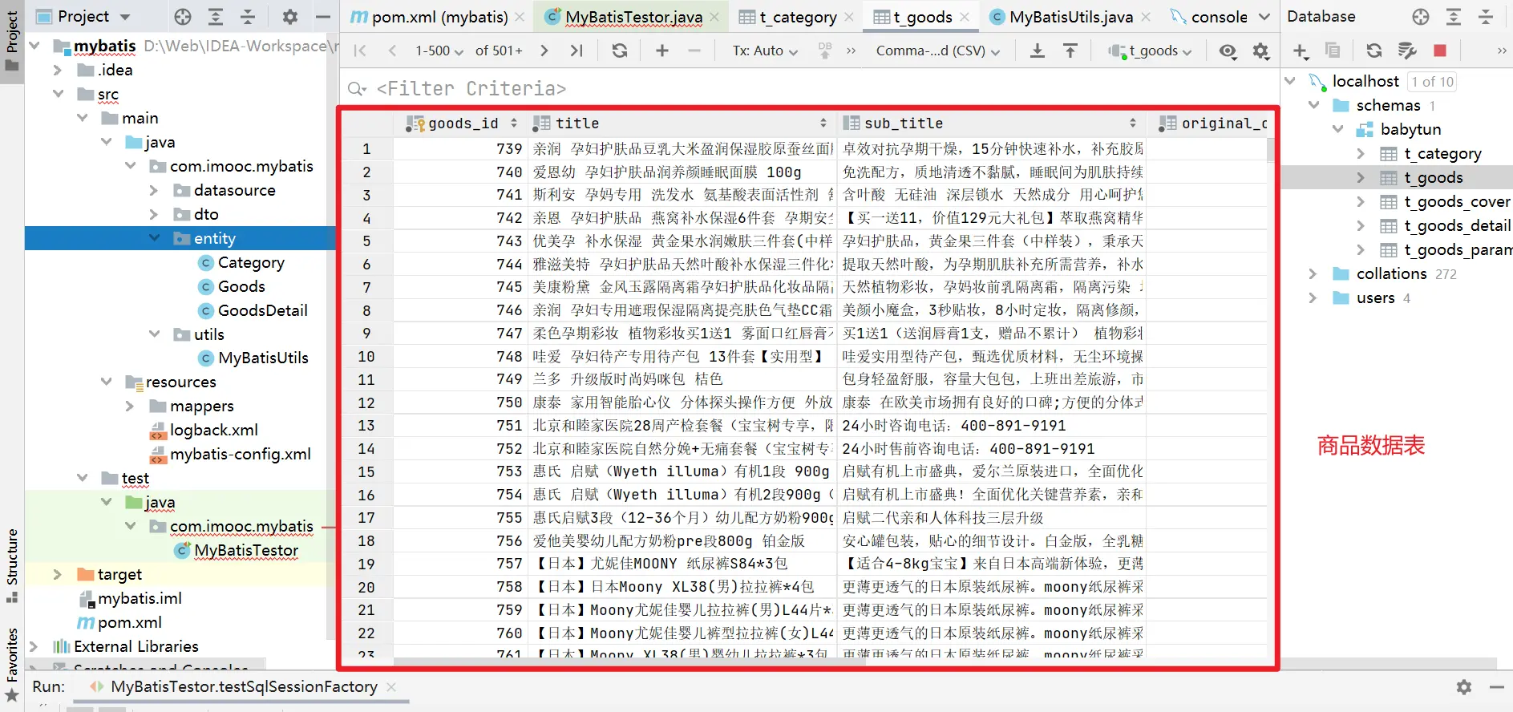Click the export data download icon
This screenshot has height=712, width=1513.
click(x=1038, y=51)
